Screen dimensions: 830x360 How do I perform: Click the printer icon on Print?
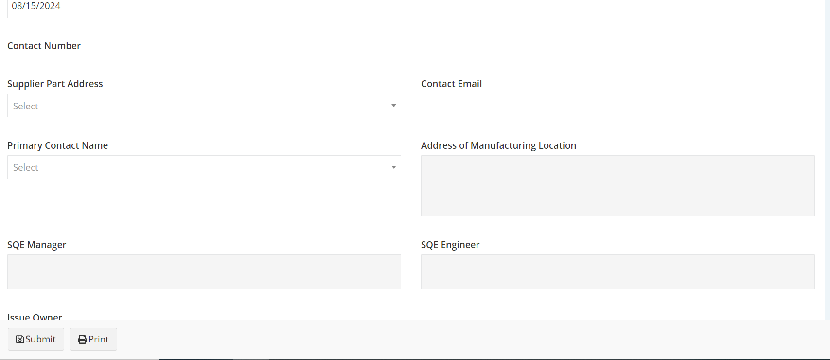(x=83, y=340)
